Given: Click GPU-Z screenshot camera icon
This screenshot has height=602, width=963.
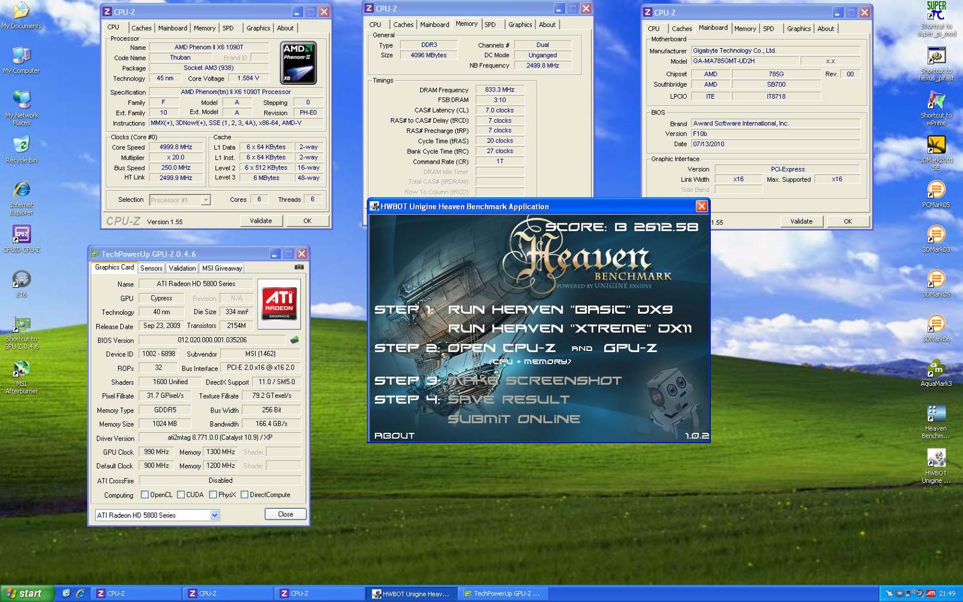Looking at the screenshot, I should 299,267.
